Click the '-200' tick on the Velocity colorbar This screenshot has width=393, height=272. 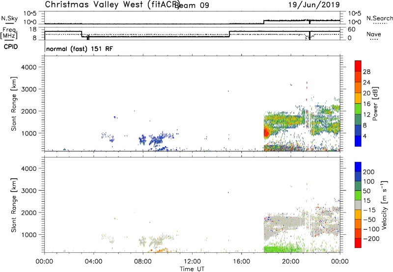371,239
